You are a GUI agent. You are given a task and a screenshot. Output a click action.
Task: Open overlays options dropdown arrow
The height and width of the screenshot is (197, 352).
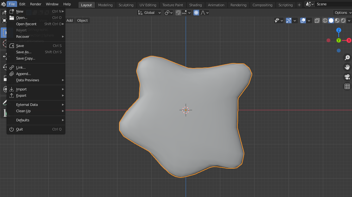click(x=309, y=20)
